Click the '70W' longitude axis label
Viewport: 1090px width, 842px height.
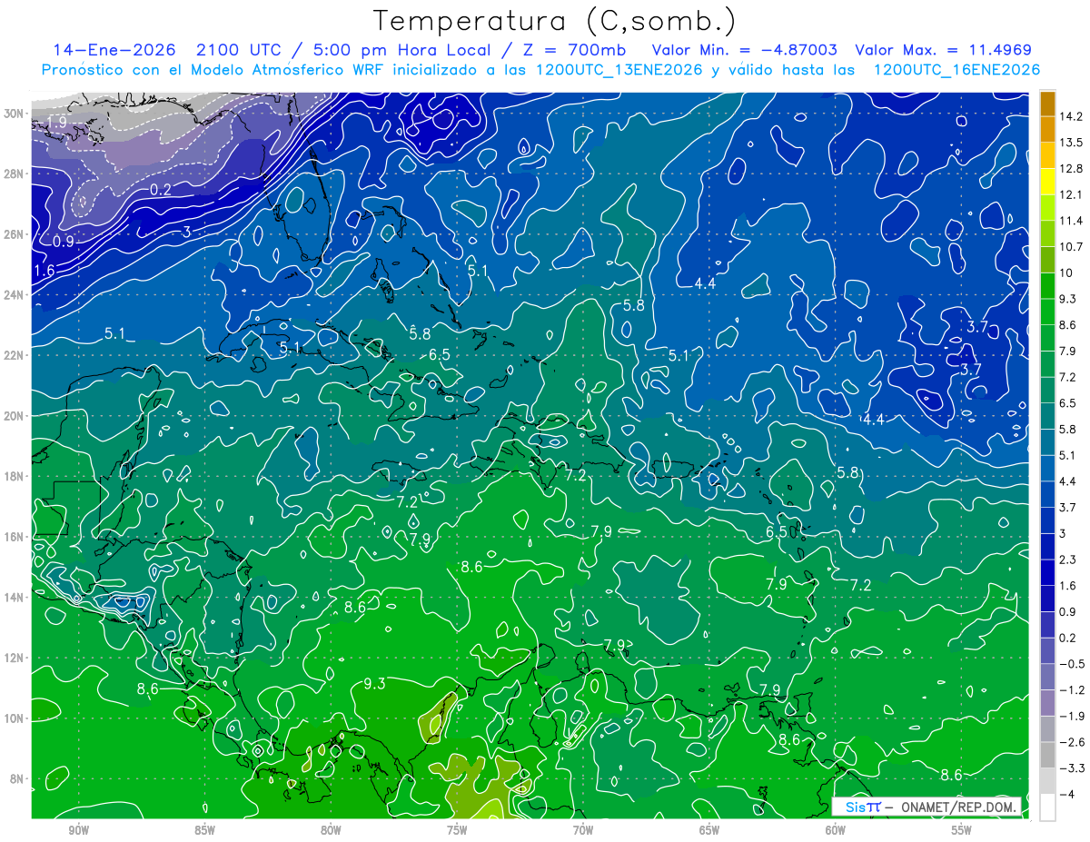click(x=583, y=830)
